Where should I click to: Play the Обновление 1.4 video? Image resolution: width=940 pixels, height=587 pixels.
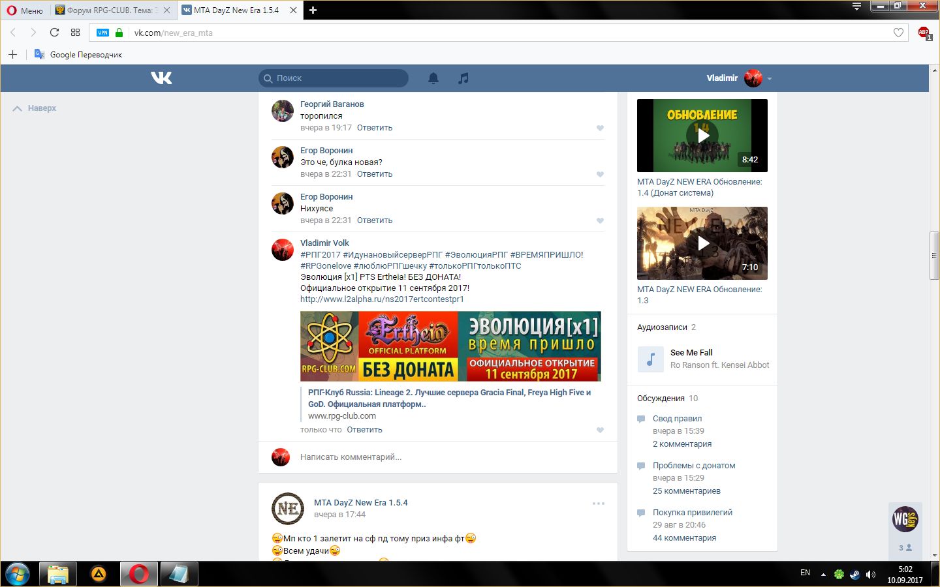click(x=702, y=136)
